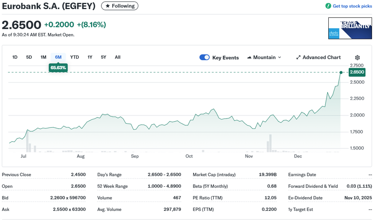Click the tall volume bar in November
This screenshot has width=380, height=220.
point(270,143)
